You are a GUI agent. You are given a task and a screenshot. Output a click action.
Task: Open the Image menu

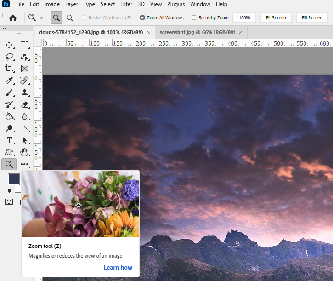(52, 4)
